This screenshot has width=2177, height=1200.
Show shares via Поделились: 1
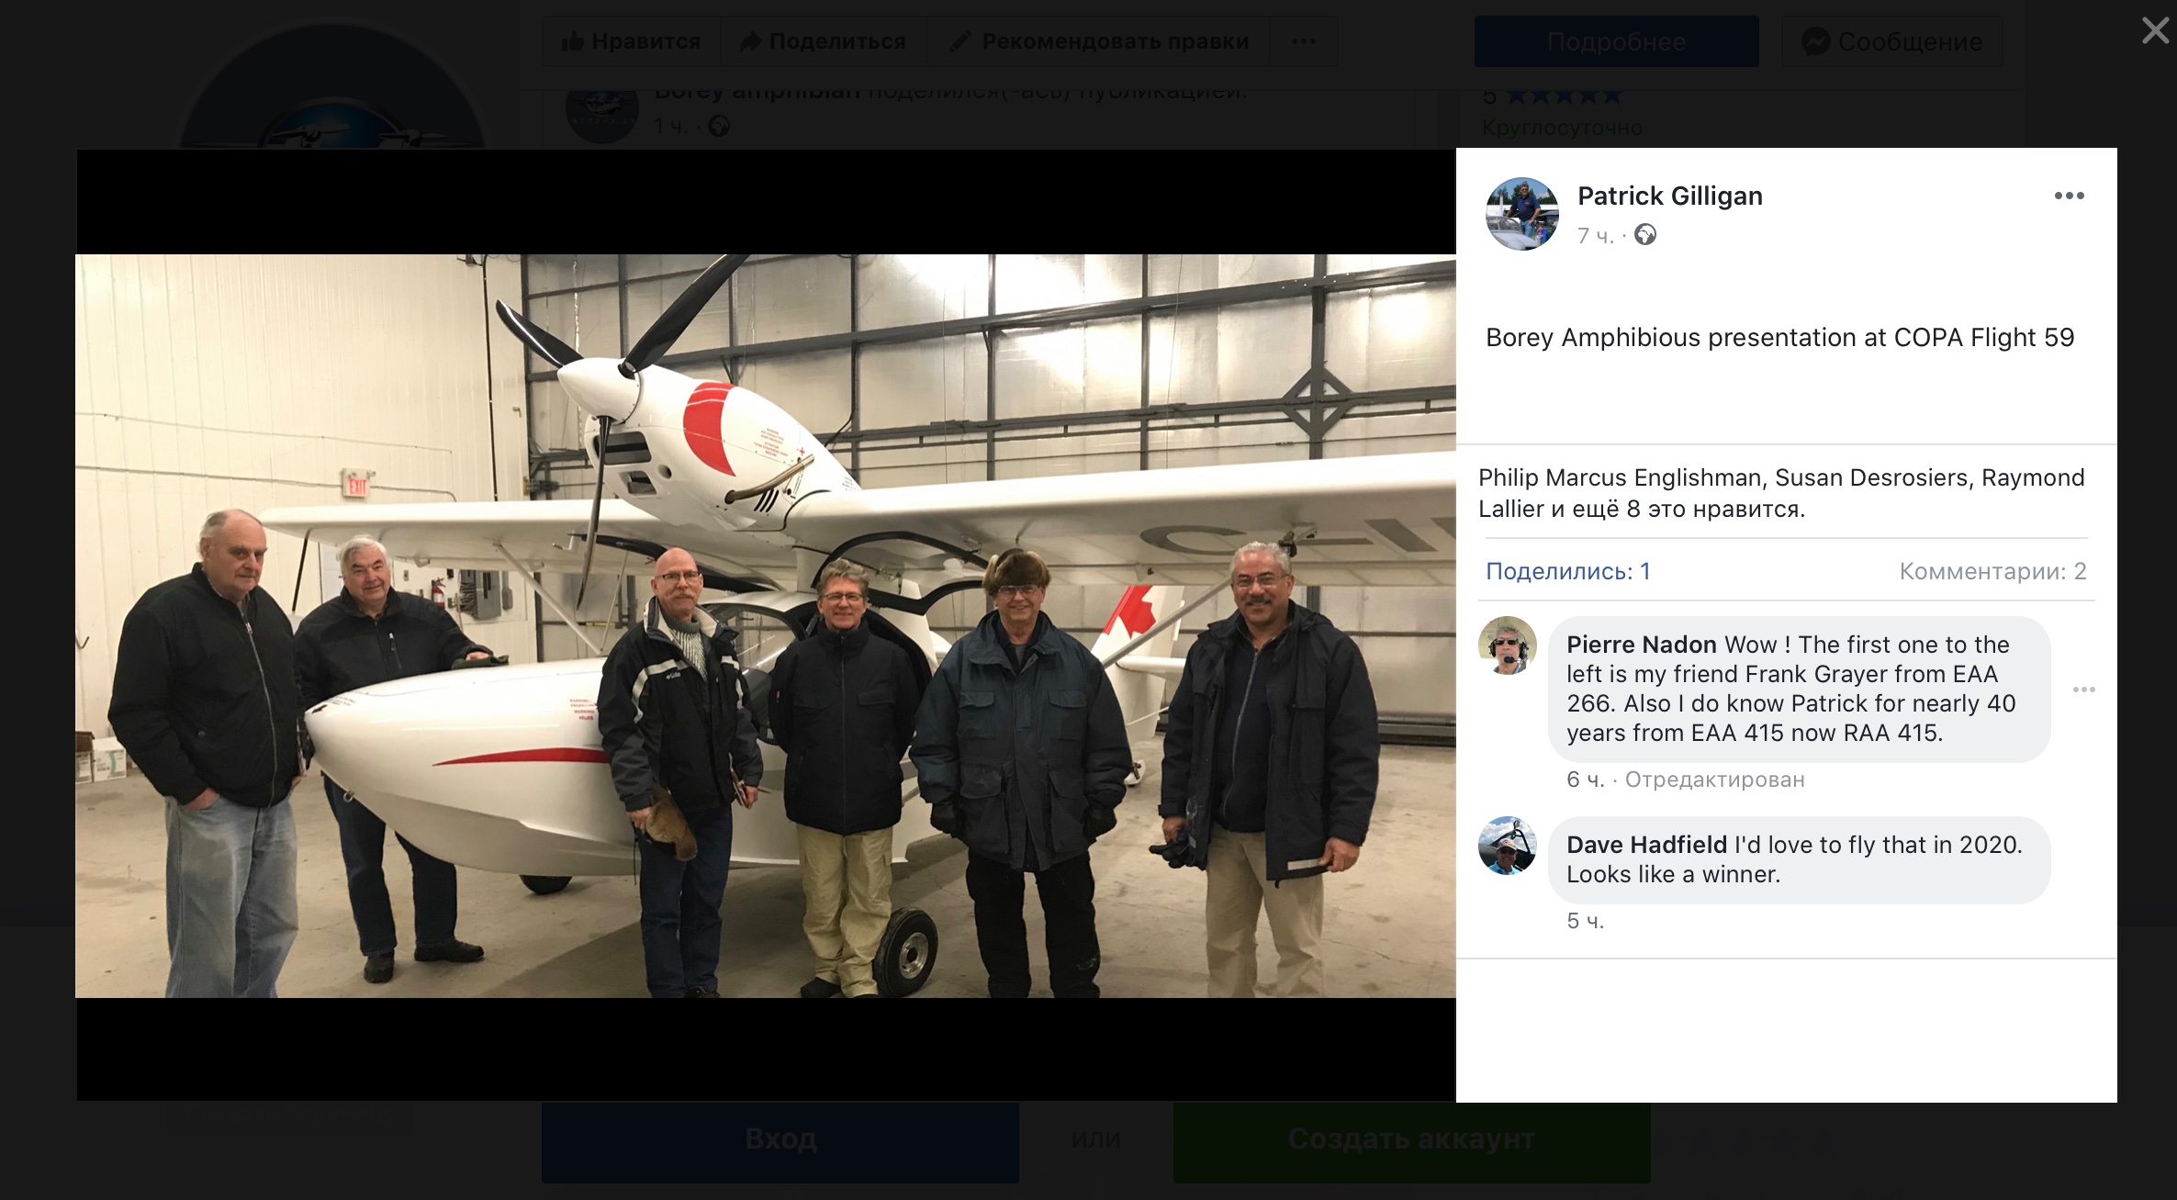(x=1567, y=571)
